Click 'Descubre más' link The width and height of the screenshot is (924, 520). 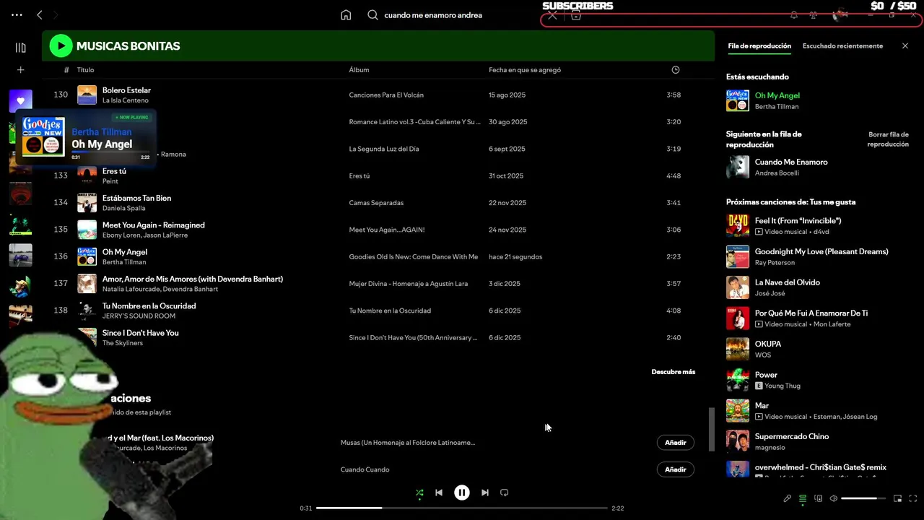pyautogui.click(x=674, y=372)
